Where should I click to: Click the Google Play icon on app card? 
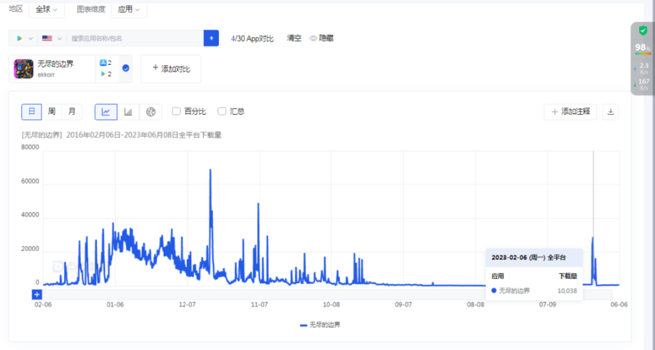[x=103, y=74]
